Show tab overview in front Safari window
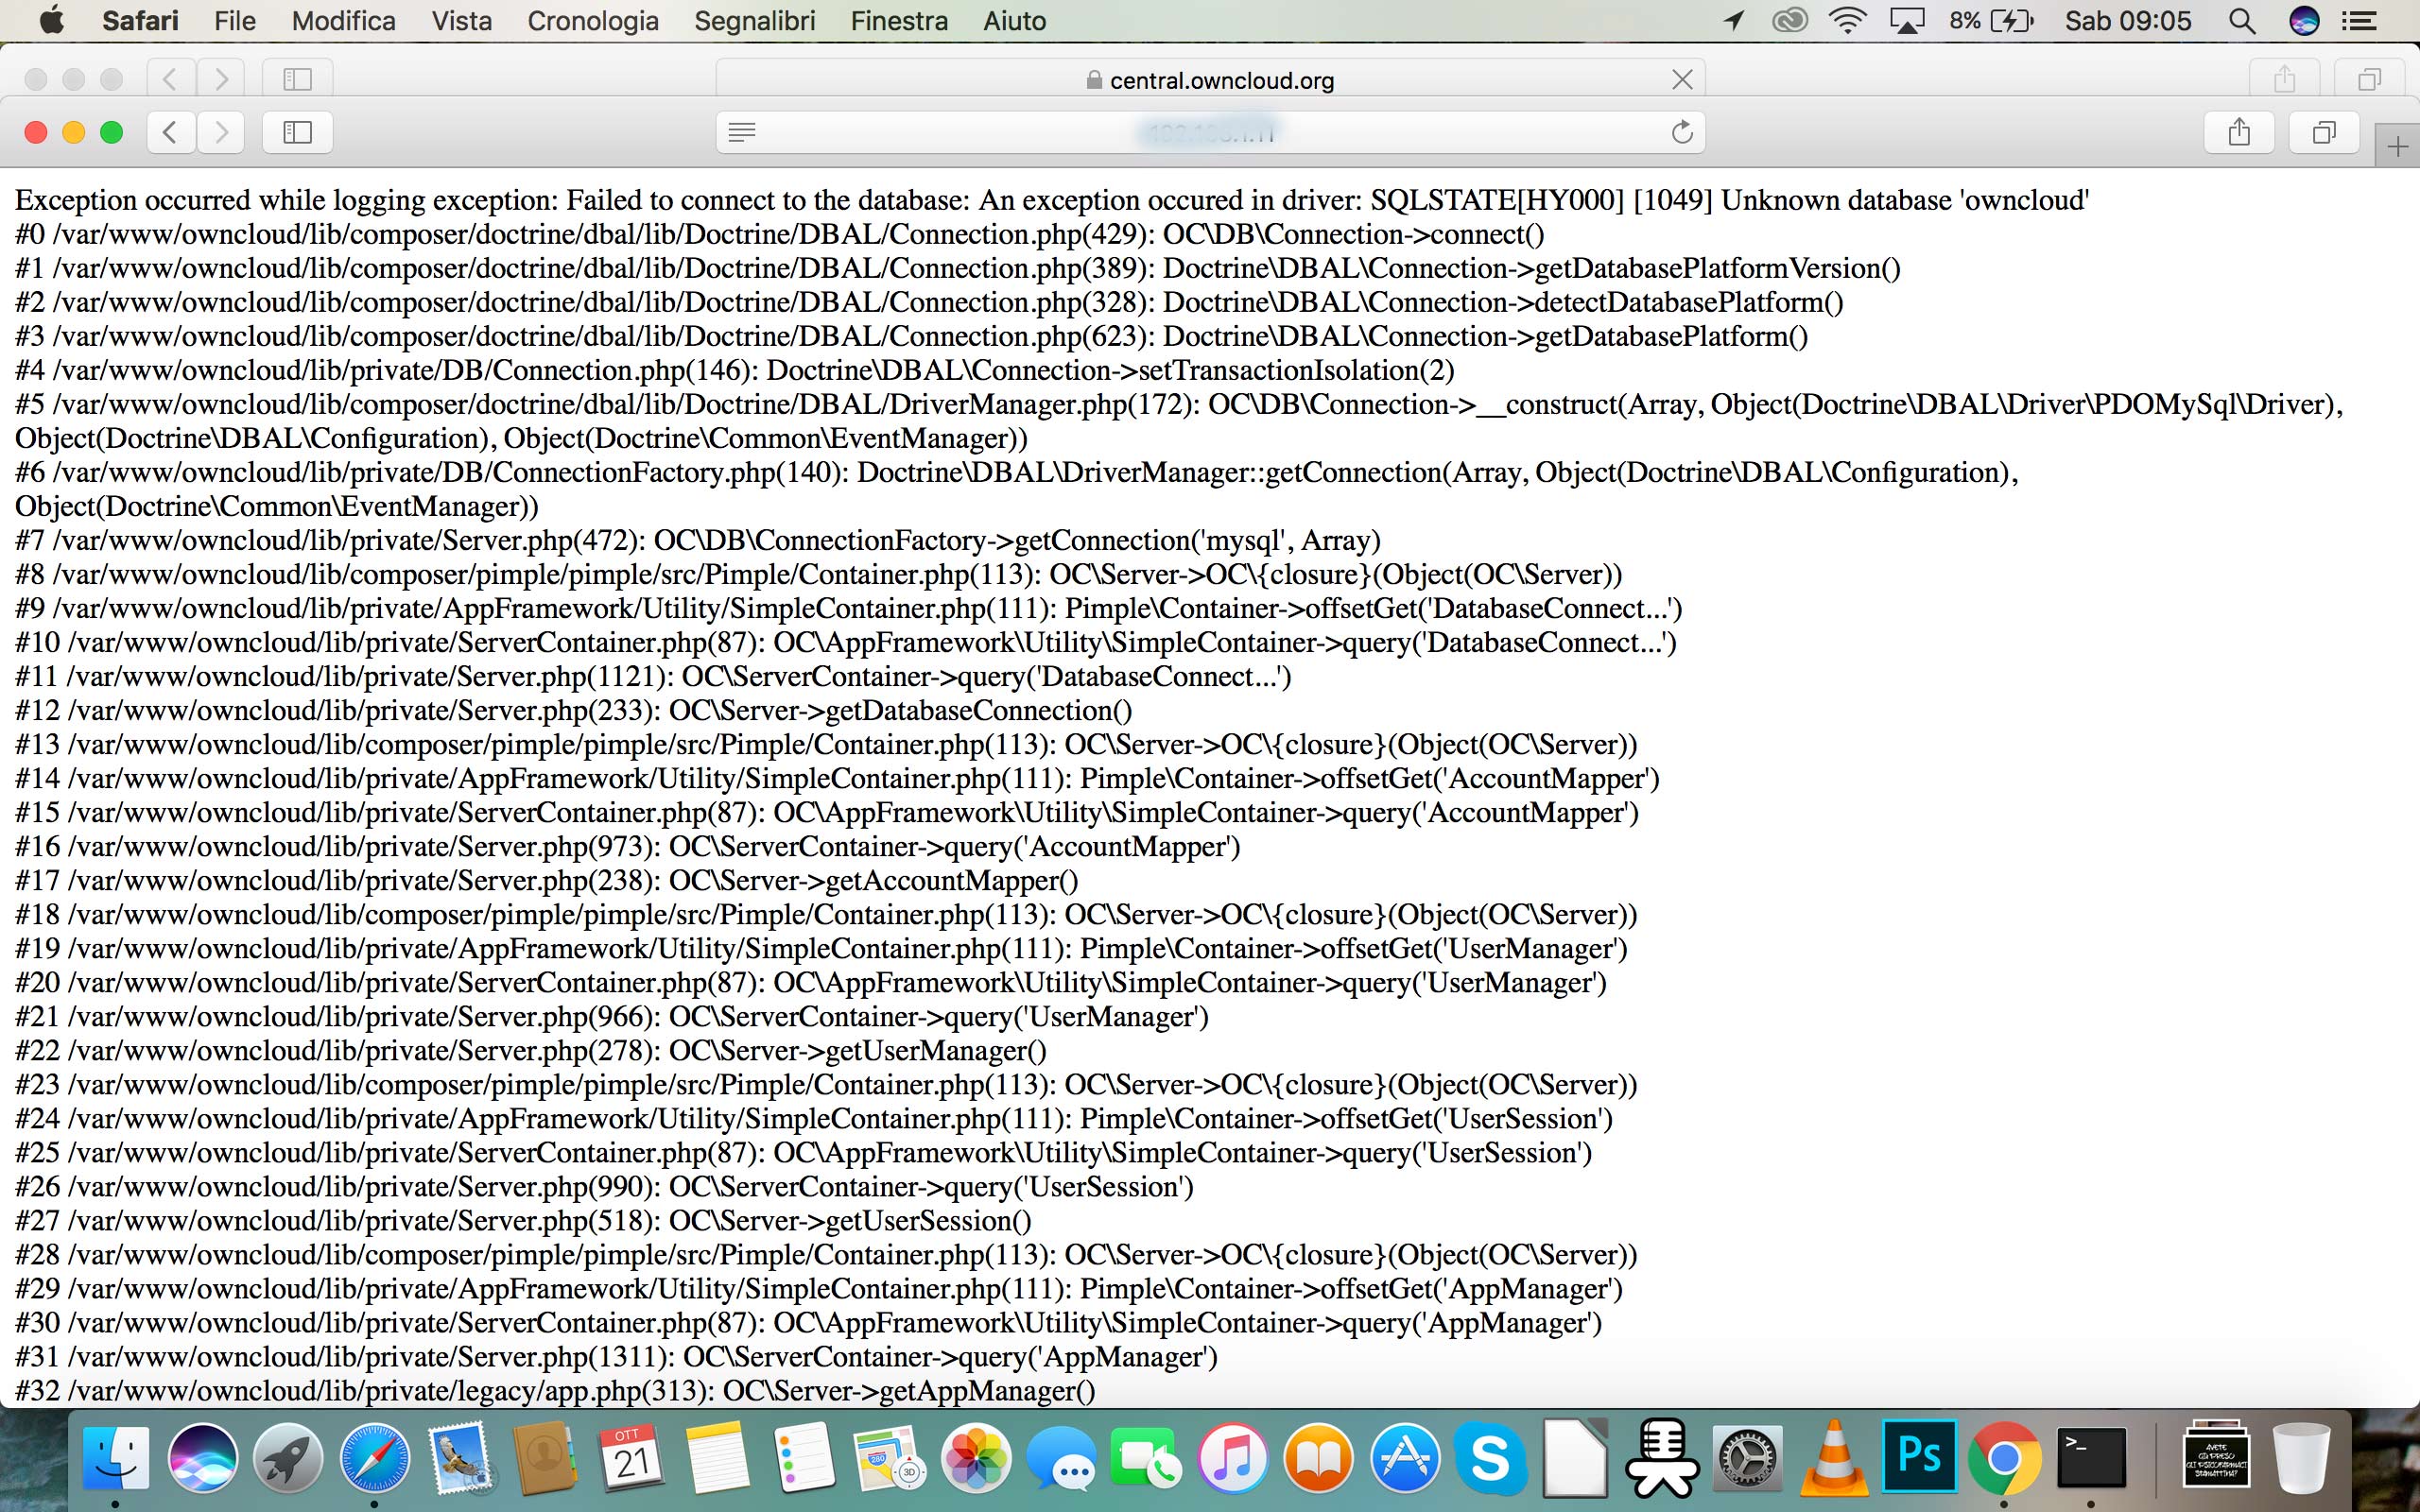 pos(2324,132)
